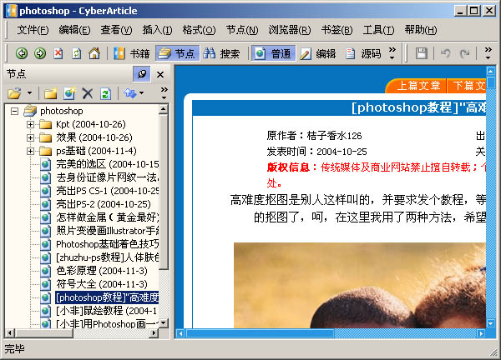Click the open folder icon in node toolbar

[15, 93]
